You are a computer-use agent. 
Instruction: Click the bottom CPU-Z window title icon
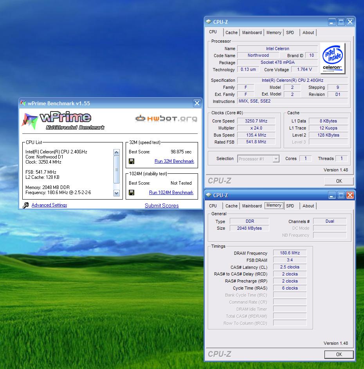[209, 195]
